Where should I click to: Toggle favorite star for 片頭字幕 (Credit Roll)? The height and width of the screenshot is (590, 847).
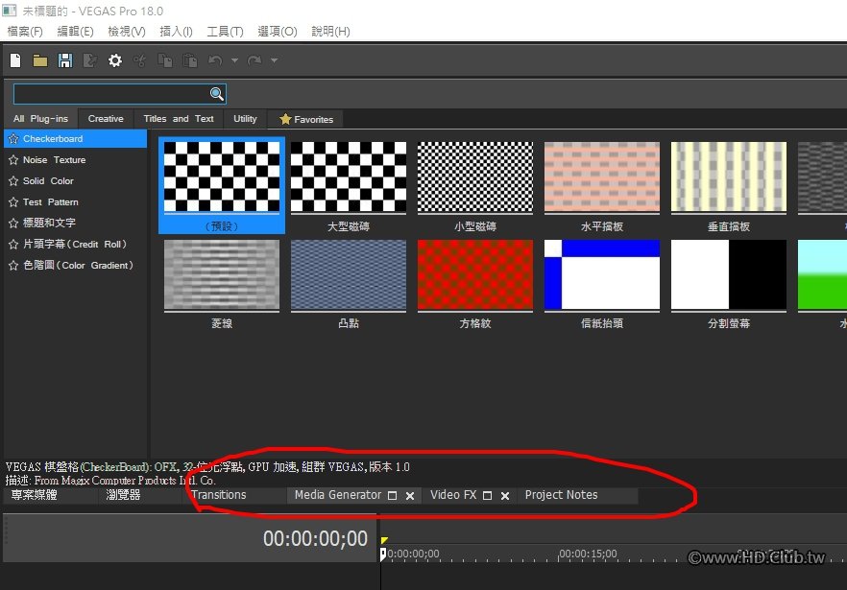tap(13, 244)
